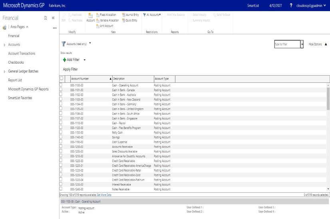Click the search page icon beside Financial
Image resolution: width=330 pixels, height=219 pixels.
tap(46, 18)
